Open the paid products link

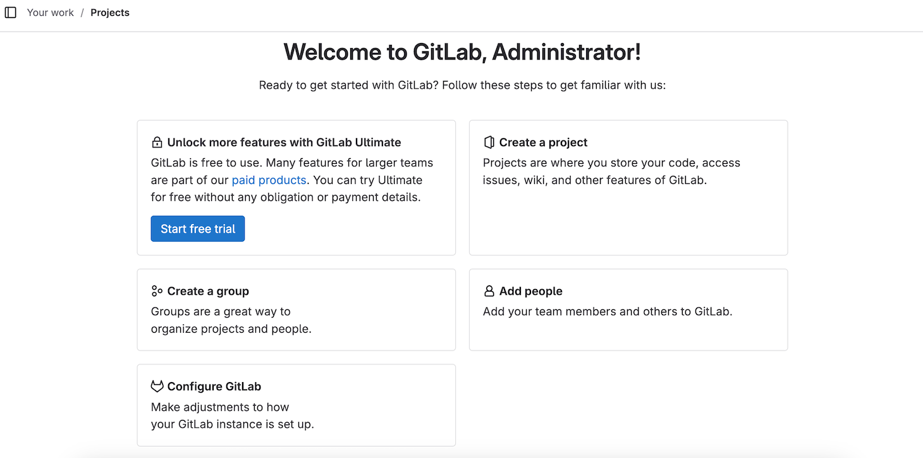click(269, 180)
